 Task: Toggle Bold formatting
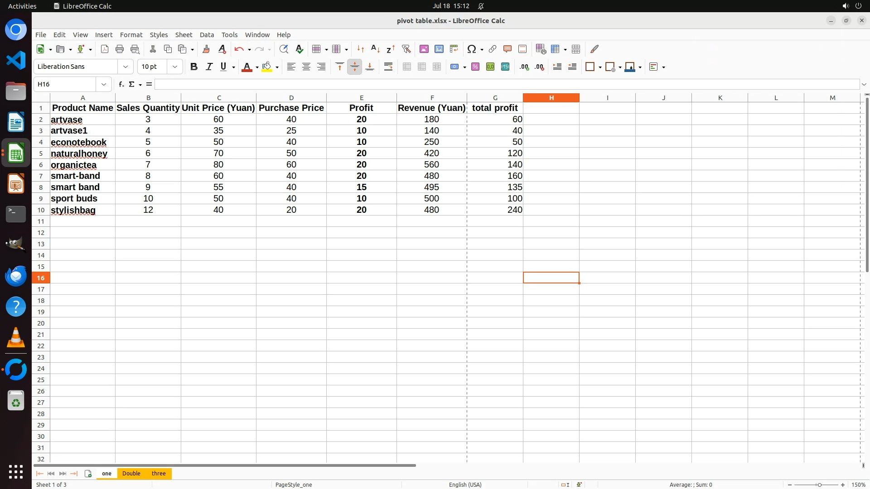pyautogui.click(x=194, y=67)
